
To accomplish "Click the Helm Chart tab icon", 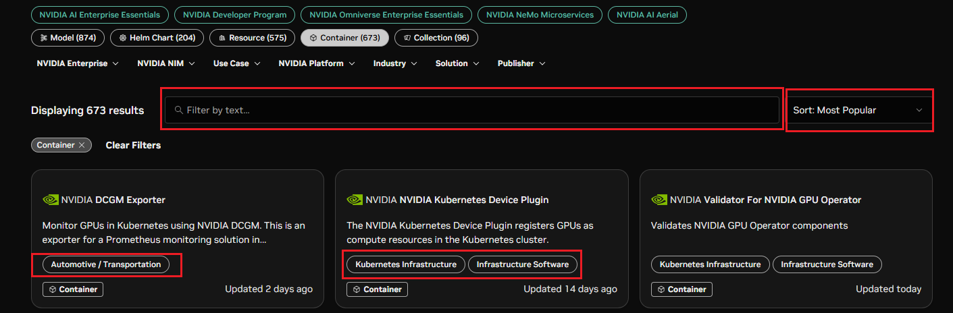I will coord(123,38).
